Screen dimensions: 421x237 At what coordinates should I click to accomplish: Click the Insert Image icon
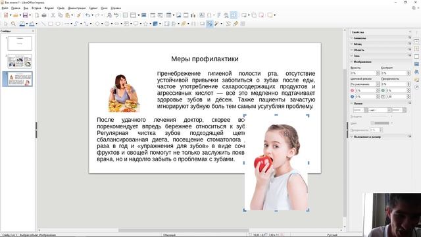(178, 15)
